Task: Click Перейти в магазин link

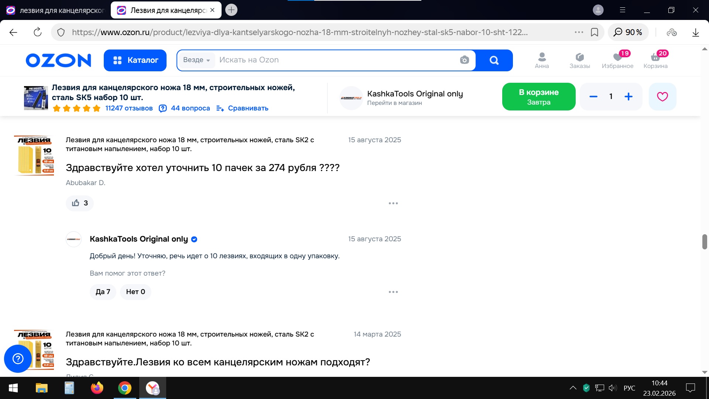Action: pyautogui.click(x=394, y=103)
